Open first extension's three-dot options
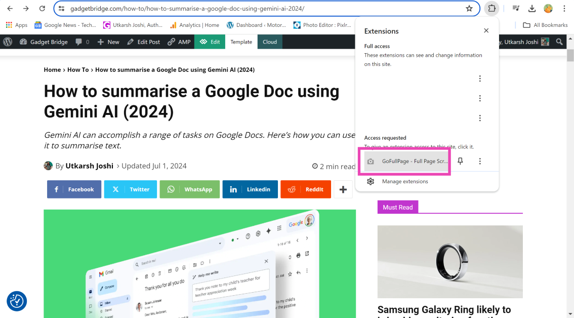Viewport: 574px width, 318px height. (x=480, y=78)
